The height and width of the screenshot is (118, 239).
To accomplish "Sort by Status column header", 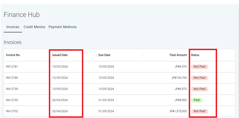I will coord(195,55).
